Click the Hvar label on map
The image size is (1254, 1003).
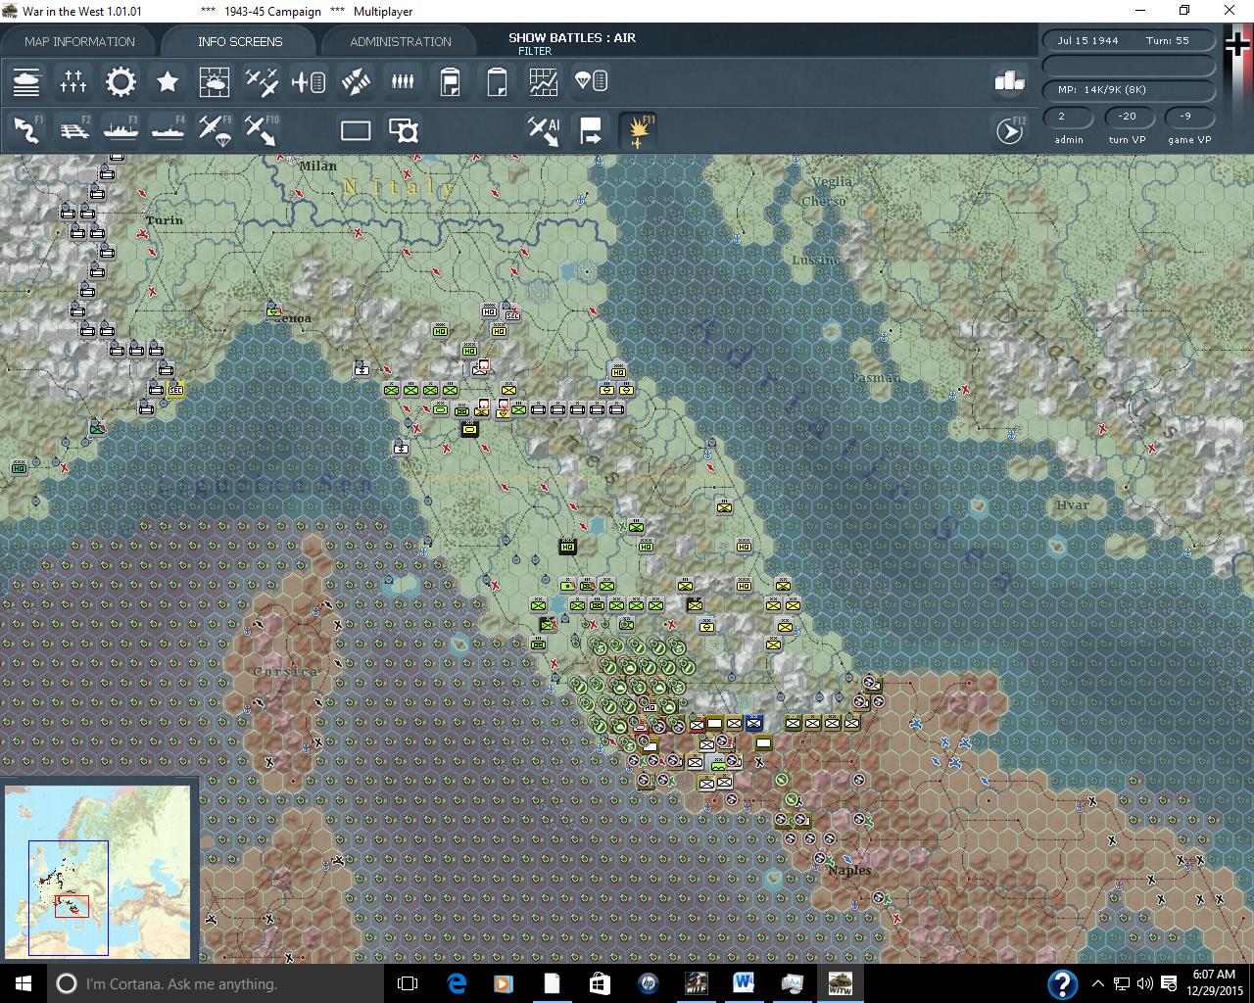[1072, 504]
